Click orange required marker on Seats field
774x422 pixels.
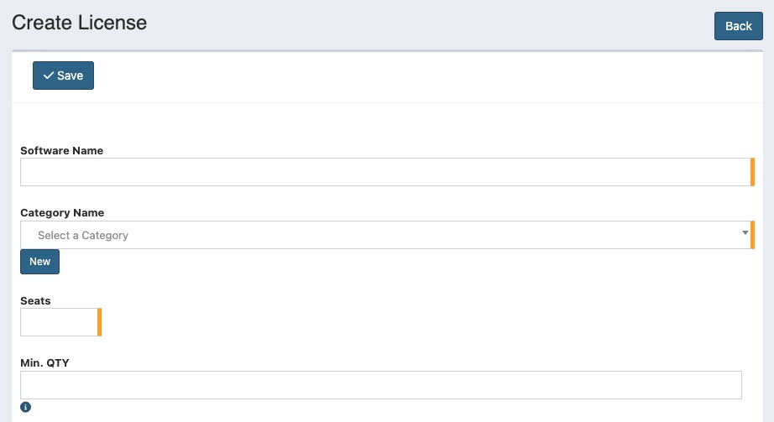pyautogui.click(x=99, y=322)
